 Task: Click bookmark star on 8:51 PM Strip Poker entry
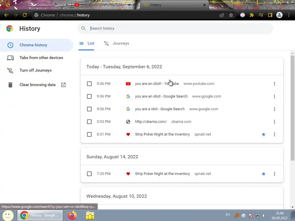click(264, 134)
